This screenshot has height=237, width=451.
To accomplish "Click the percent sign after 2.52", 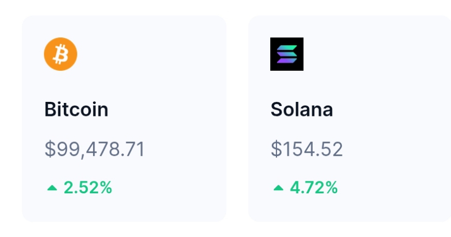I will tap(105, 188).
